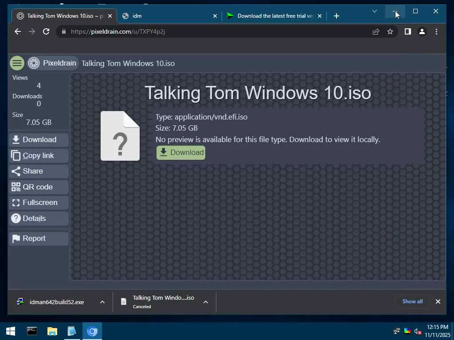Open Command Prompt from taskbar
This screenshot has width=454, height=340.
[x=32, y=331]
